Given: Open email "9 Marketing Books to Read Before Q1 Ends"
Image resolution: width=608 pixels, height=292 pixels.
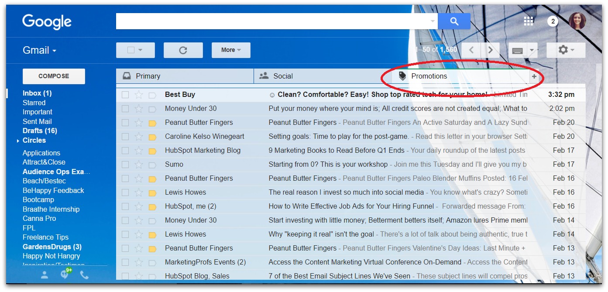Looking at the screenshot, I should tap(337, 151).
